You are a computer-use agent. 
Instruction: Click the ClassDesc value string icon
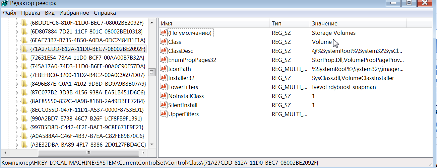(x=164, y=51)
